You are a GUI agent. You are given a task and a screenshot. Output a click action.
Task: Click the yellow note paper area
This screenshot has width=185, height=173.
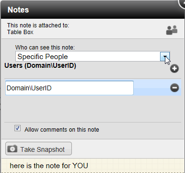pyautogui.click(x=92, y=166)
